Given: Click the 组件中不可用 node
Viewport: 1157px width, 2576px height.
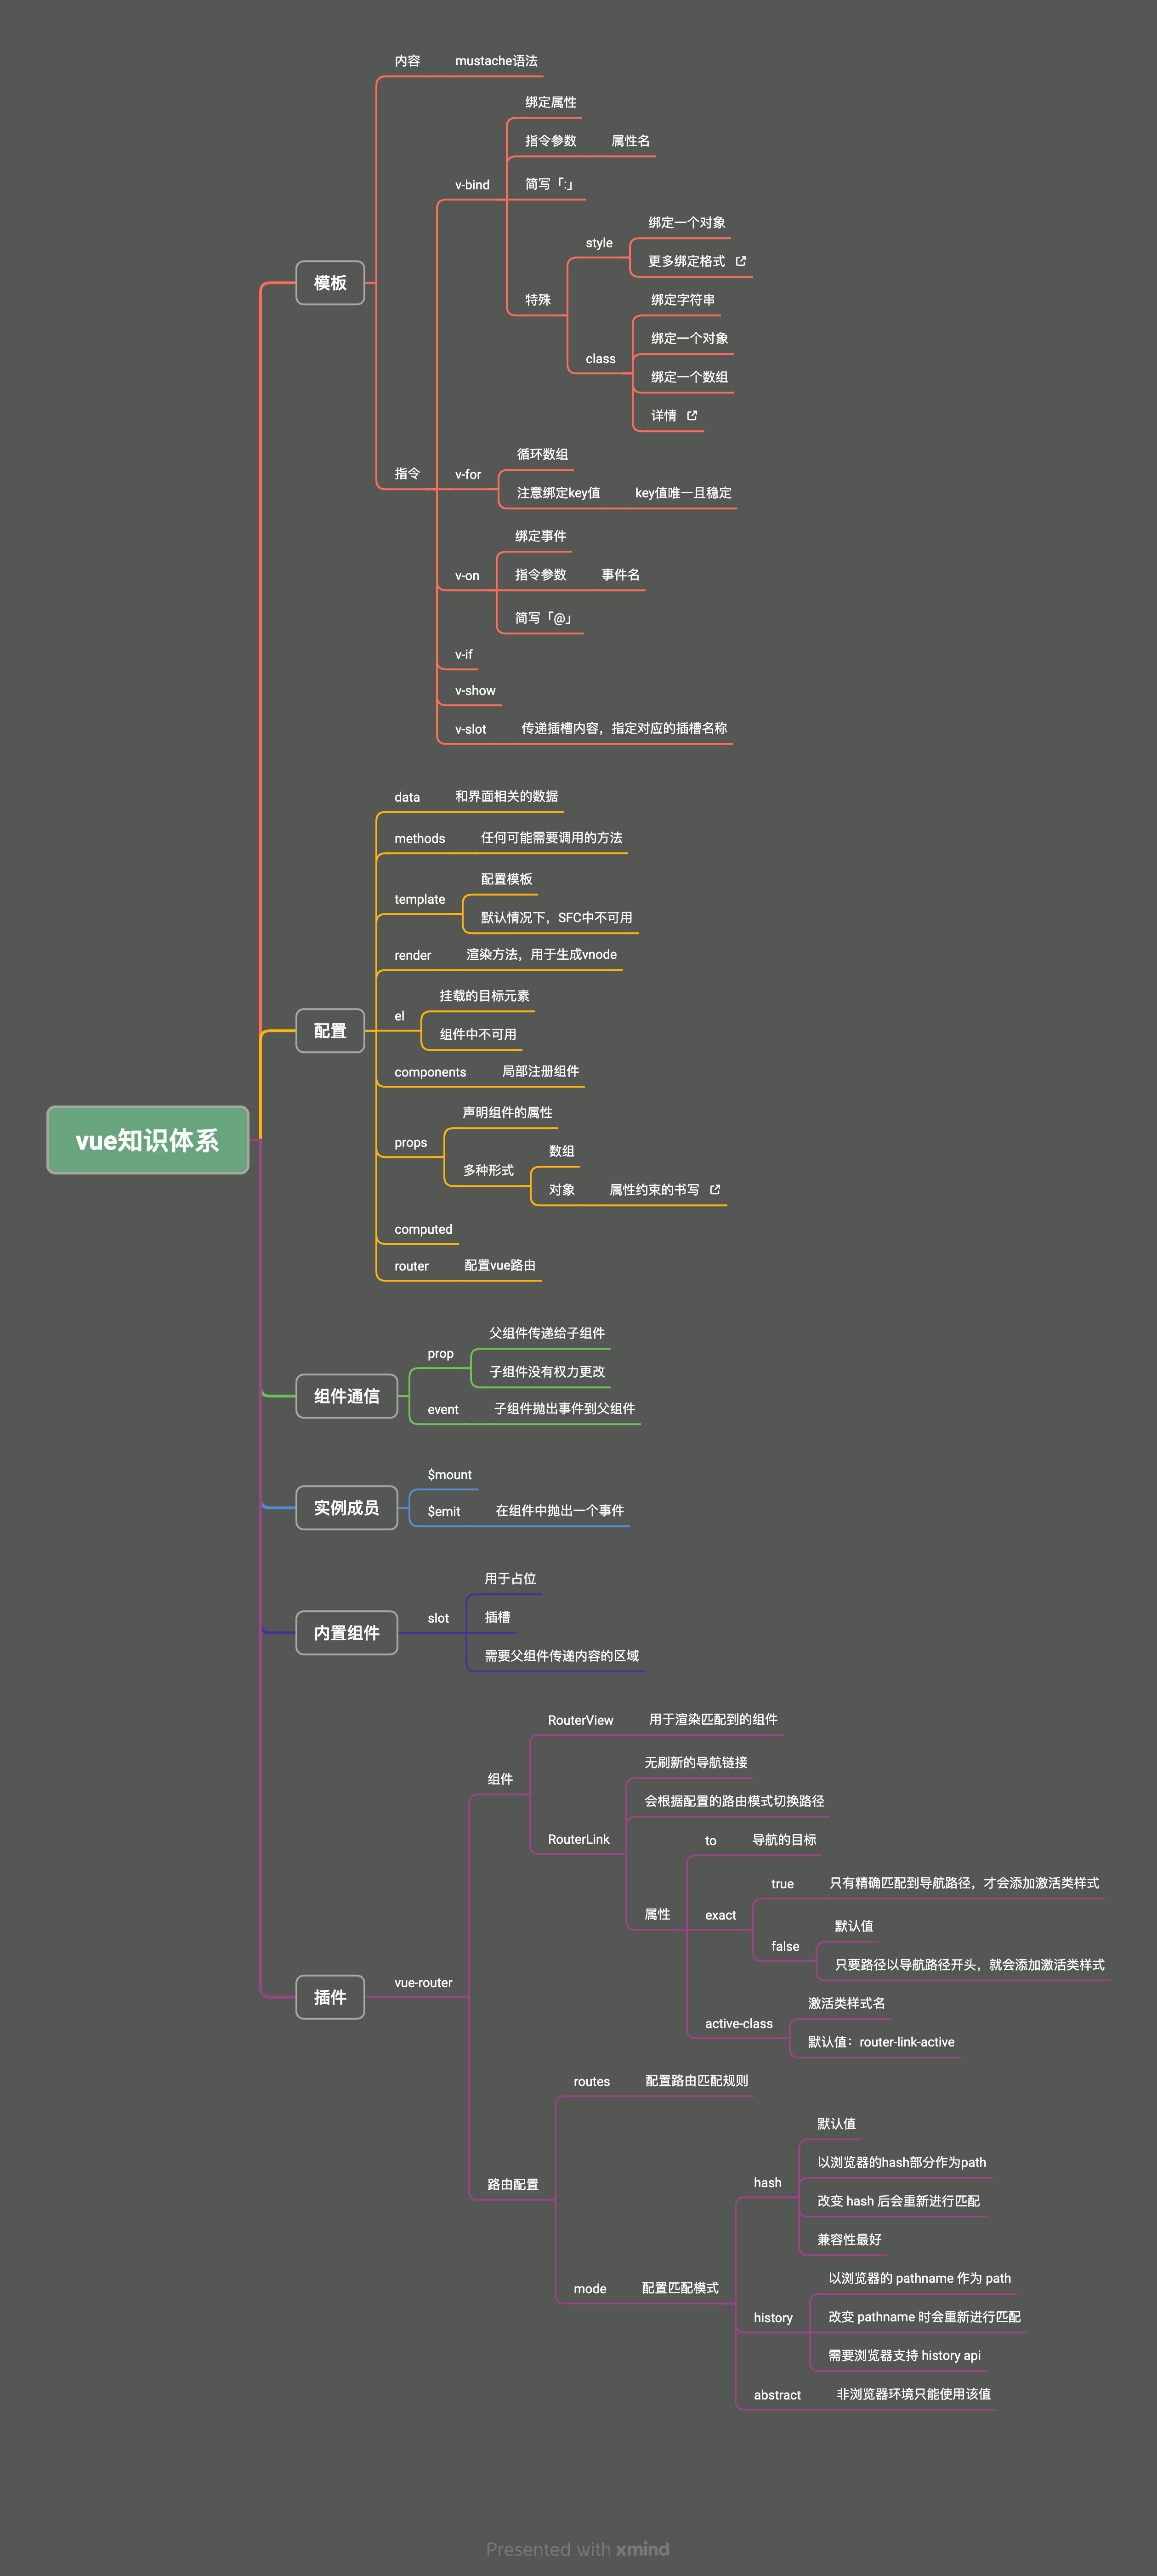Looking at the screenshot, I should (479, 1035).
